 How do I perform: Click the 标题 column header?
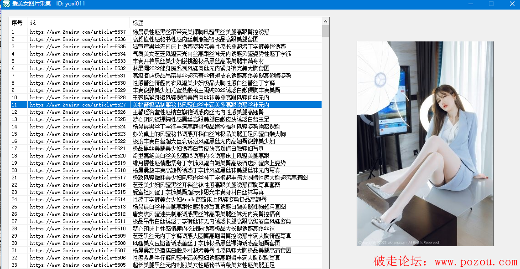click(225, 22)
